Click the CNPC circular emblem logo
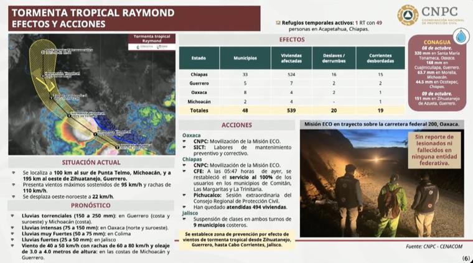Screen dimensions: 473x263 (408, 15)
